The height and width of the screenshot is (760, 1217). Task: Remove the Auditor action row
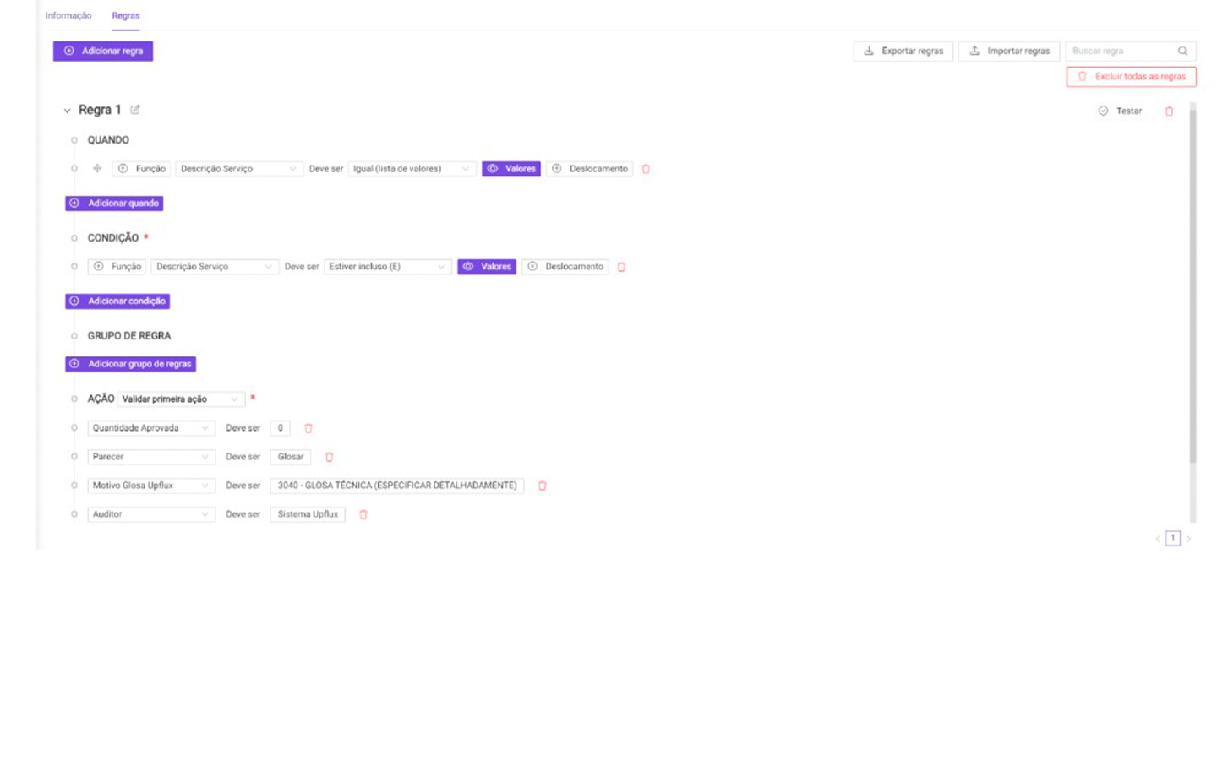(x=363, y=514)
